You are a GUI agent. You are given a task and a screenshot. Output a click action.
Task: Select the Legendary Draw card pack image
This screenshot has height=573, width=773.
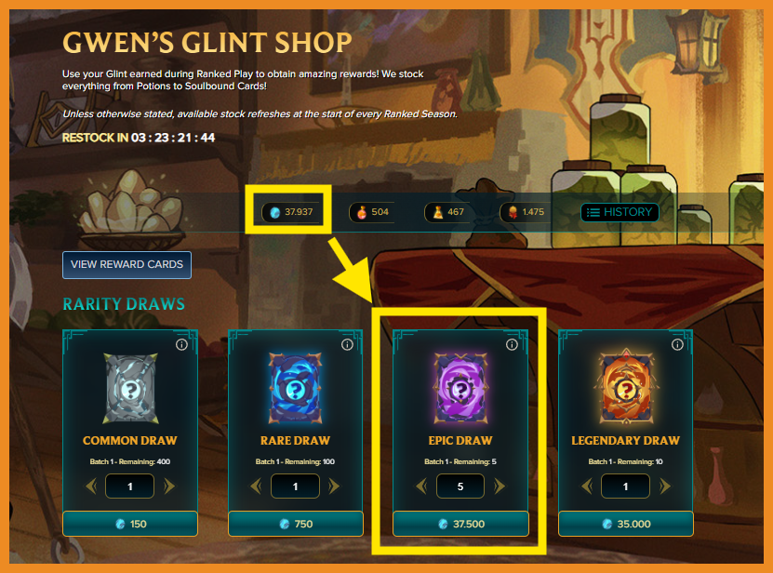point(626,387)
